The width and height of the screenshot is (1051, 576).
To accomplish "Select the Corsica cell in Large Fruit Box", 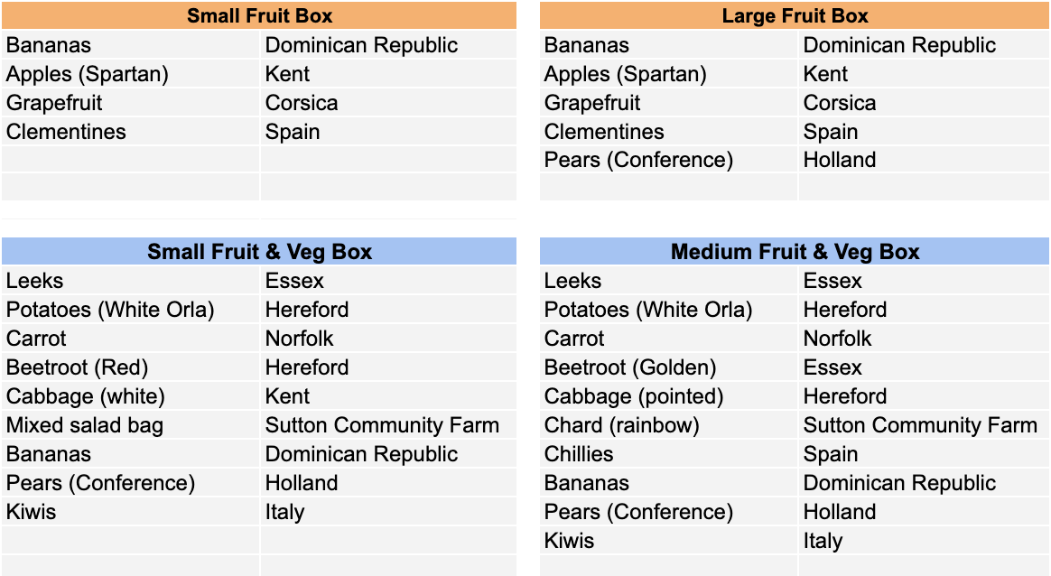I will [924, 103].
